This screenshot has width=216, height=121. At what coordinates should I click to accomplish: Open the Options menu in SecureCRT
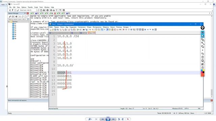click(24, 7)
